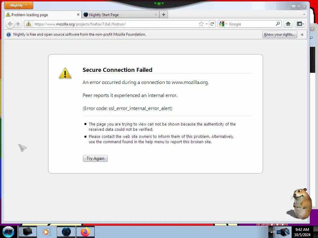Click the camera tray icon

[x=284, y=232]
